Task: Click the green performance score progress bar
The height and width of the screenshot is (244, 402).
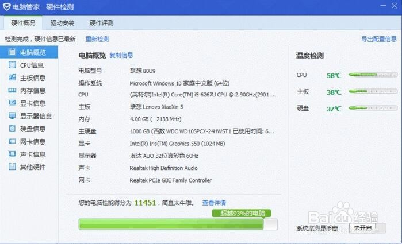Action: click(178, 224)
